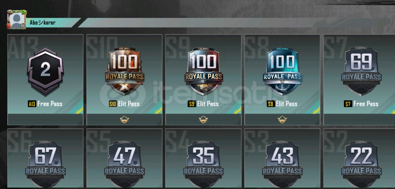This screenshot has height=189, width=395.
Task: Click the S8 Elit Pass label
Action: click(x=282, y=104)
